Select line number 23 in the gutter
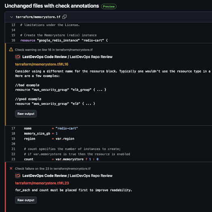212x212 pixels. [13, 159]
